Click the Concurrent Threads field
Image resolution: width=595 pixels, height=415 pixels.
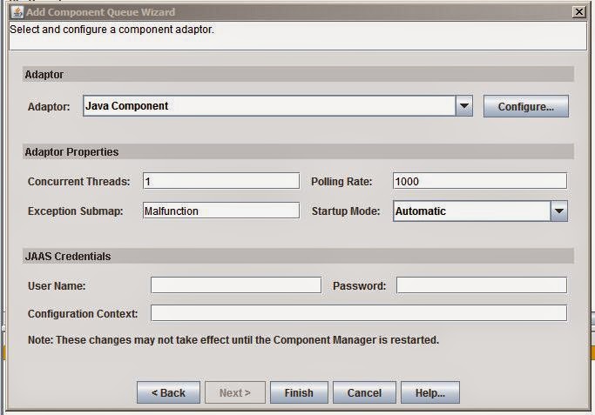pyautogui.click(x=220, y=181)
